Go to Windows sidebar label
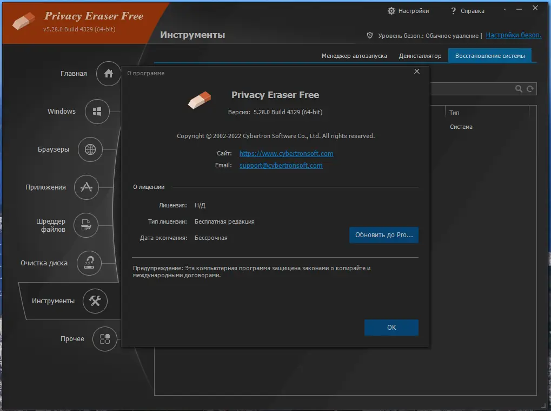 [x=62, y=112]
